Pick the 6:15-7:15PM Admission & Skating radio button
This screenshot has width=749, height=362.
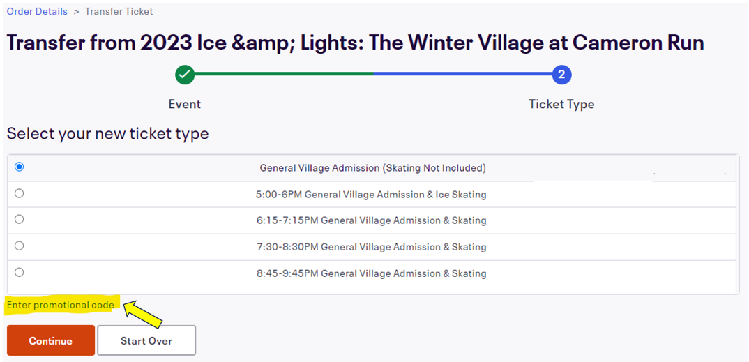[20, 219]
